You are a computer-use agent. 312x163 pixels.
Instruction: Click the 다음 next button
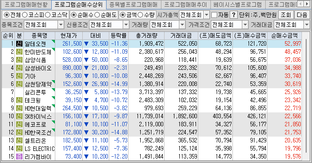302,15
